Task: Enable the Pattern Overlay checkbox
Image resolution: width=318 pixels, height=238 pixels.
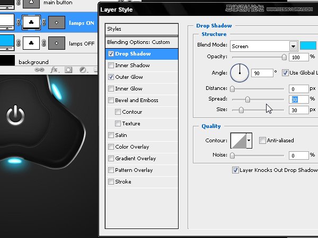Action: coord(111,170)
